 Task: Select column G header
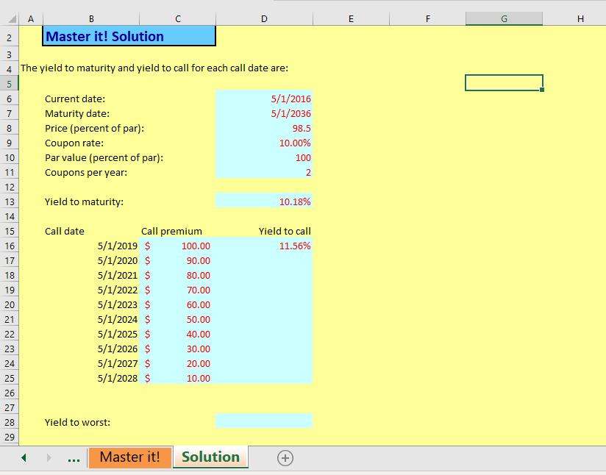pos(504,18)
